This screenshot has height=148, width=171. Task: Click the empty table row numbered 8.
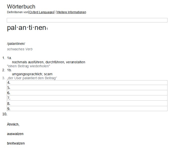87,103
